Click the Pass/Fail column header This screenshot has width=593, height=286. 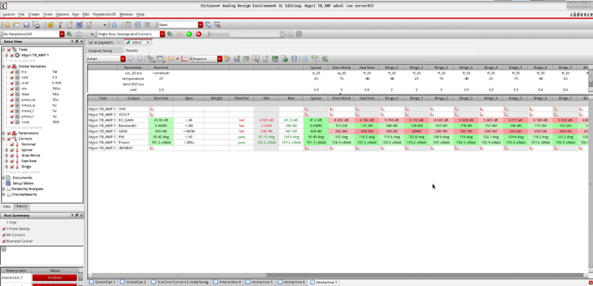point(241,98)
